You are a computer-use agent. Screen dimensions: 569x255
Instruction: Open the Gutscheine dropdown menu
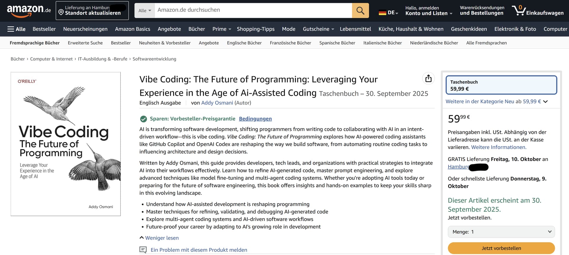tap(318, 29)
